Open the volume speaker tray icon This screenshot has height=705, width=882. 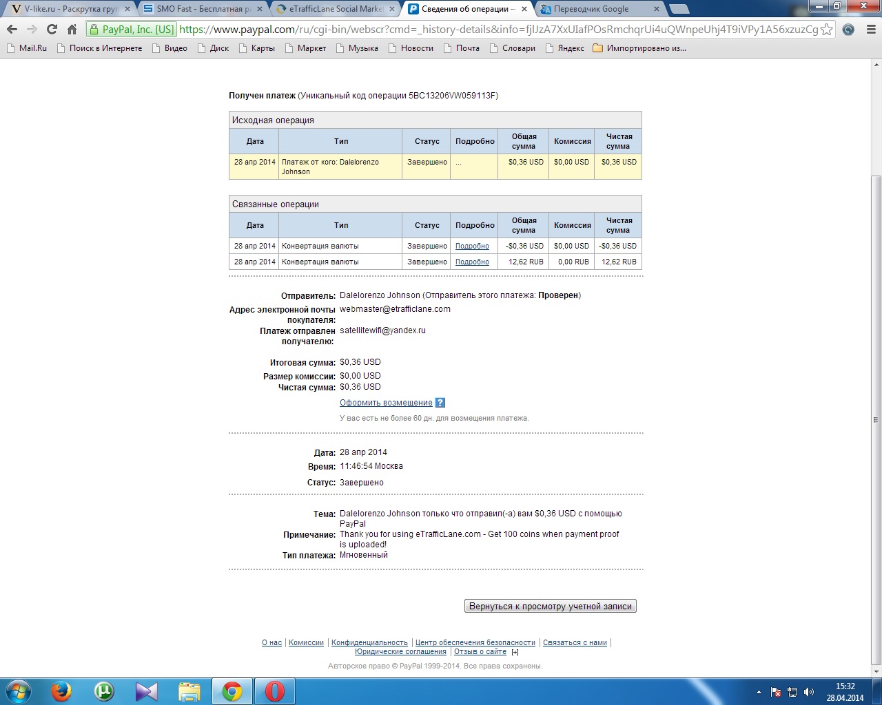809,692
